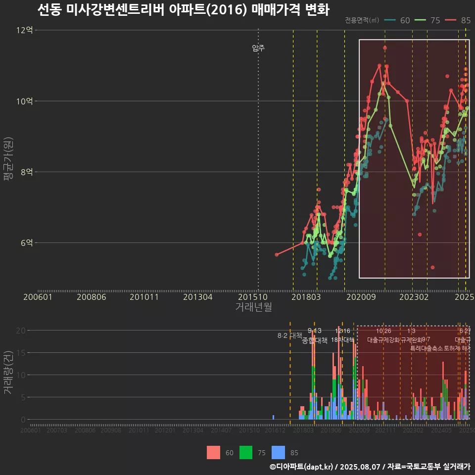
Task: Click the 입주 marker label
Action: 258,47
